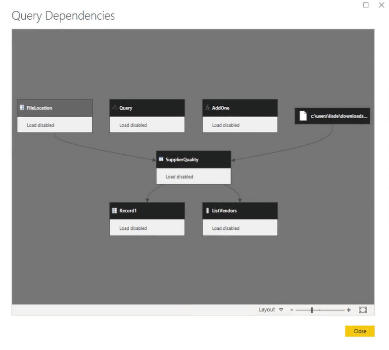Viewport: 389px width, 350px height.
Task: Maximize the Query Dependencies window
Action: point(366,5)
